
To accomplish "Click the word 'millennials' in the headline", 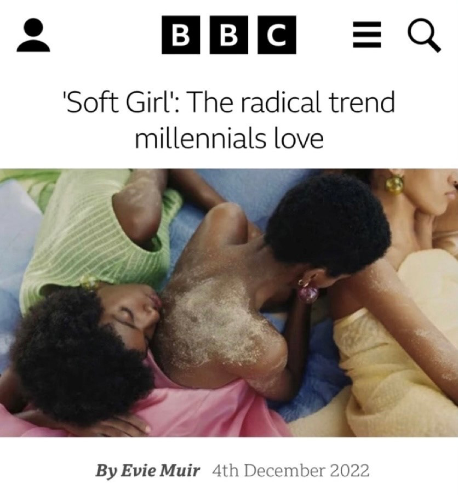I will point(200,139).
